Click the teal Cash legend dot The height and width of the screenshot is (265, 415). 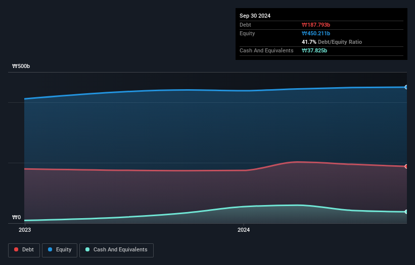[x=87, y=249]
